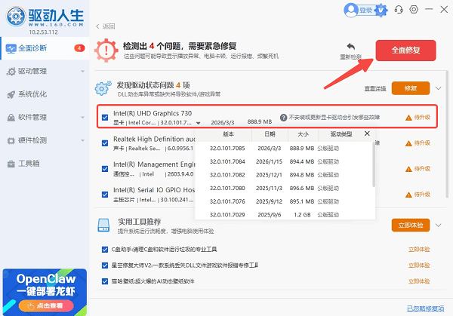Click the 全面诊断 monitor icon
This screenshot has width=453, height=316.
[11, 48]
